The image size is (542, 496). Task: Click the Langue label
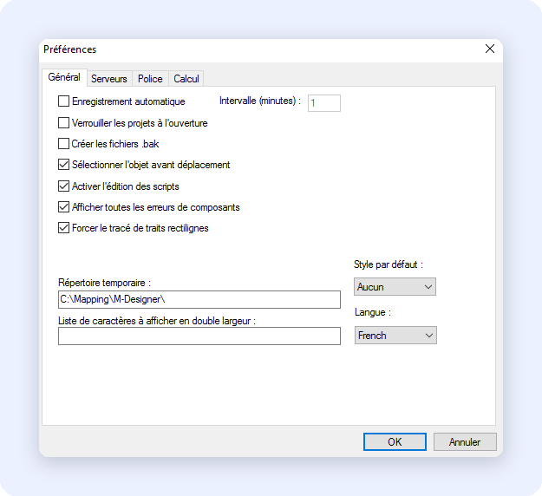coord(373,312)
